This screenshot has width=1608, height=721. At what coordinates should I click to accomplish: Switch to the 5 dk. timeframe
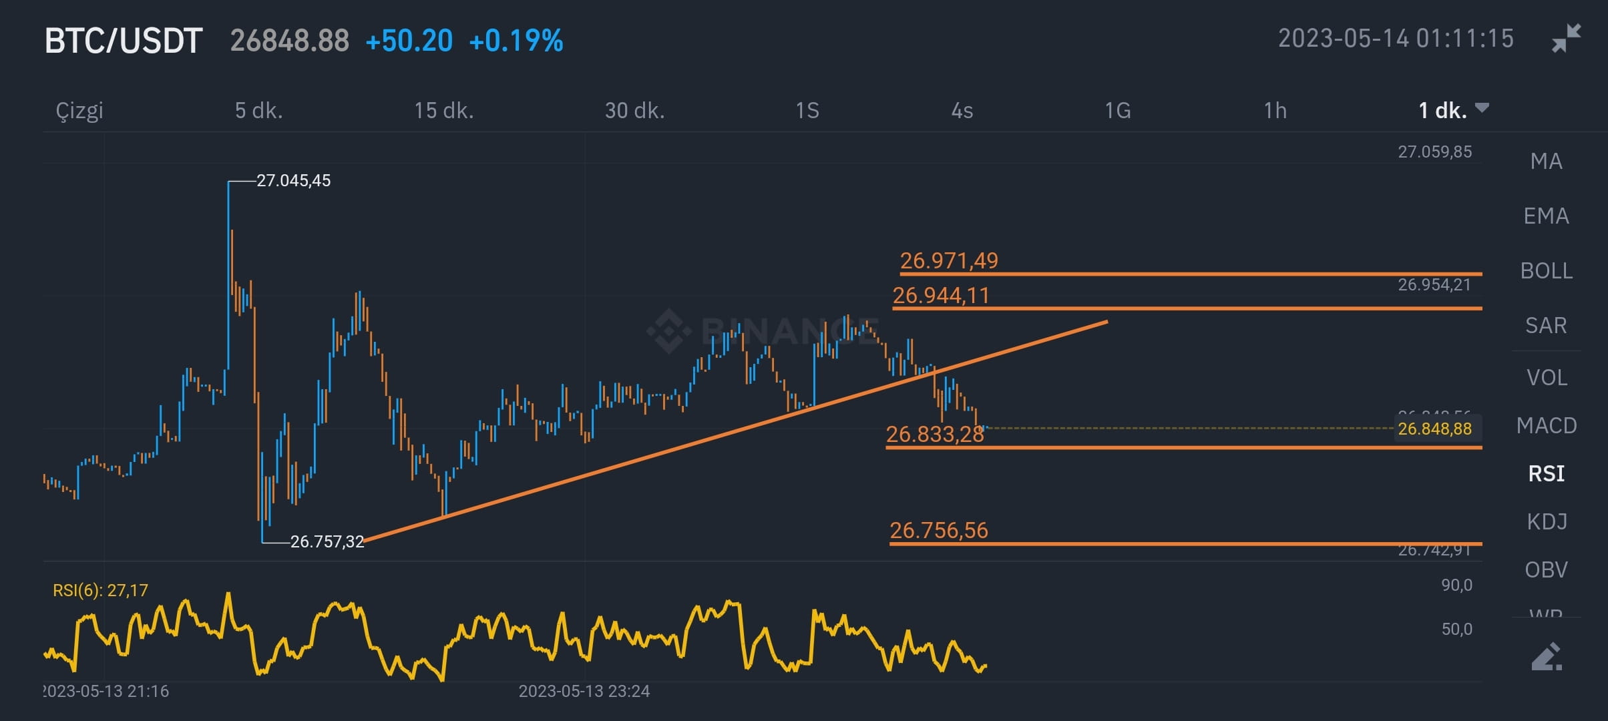click(x=257, y=111)
